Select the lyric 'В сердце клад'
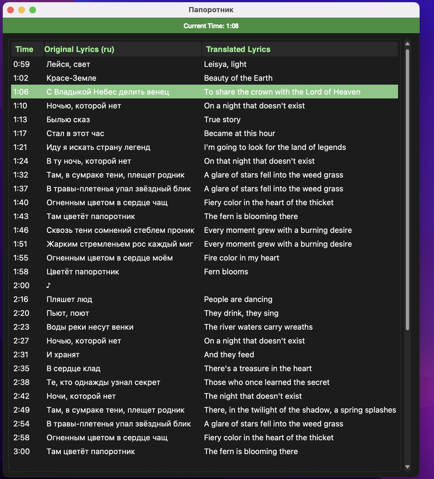The width and height of the screenshot is (434, 479). (x=73, y=368)
